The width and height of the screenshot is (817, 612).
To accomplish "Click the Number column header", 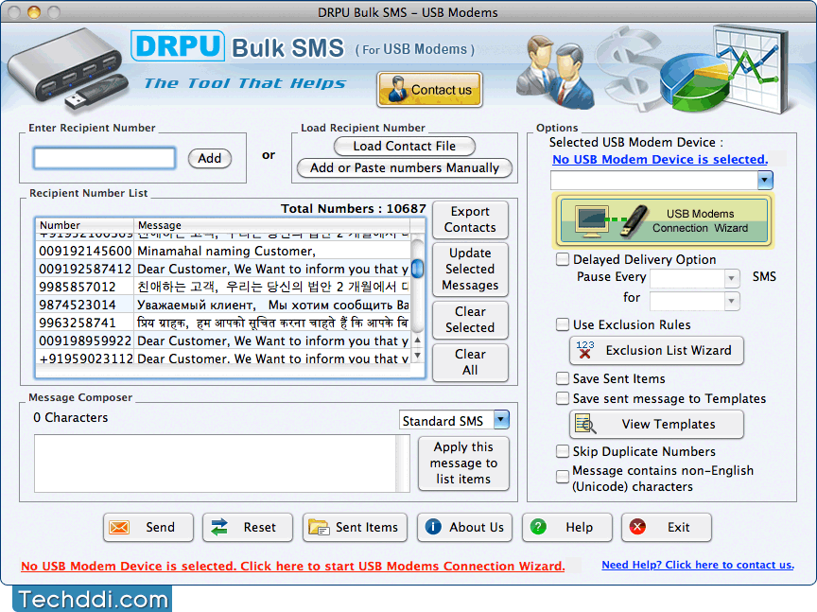I will (x=84, y=225).
